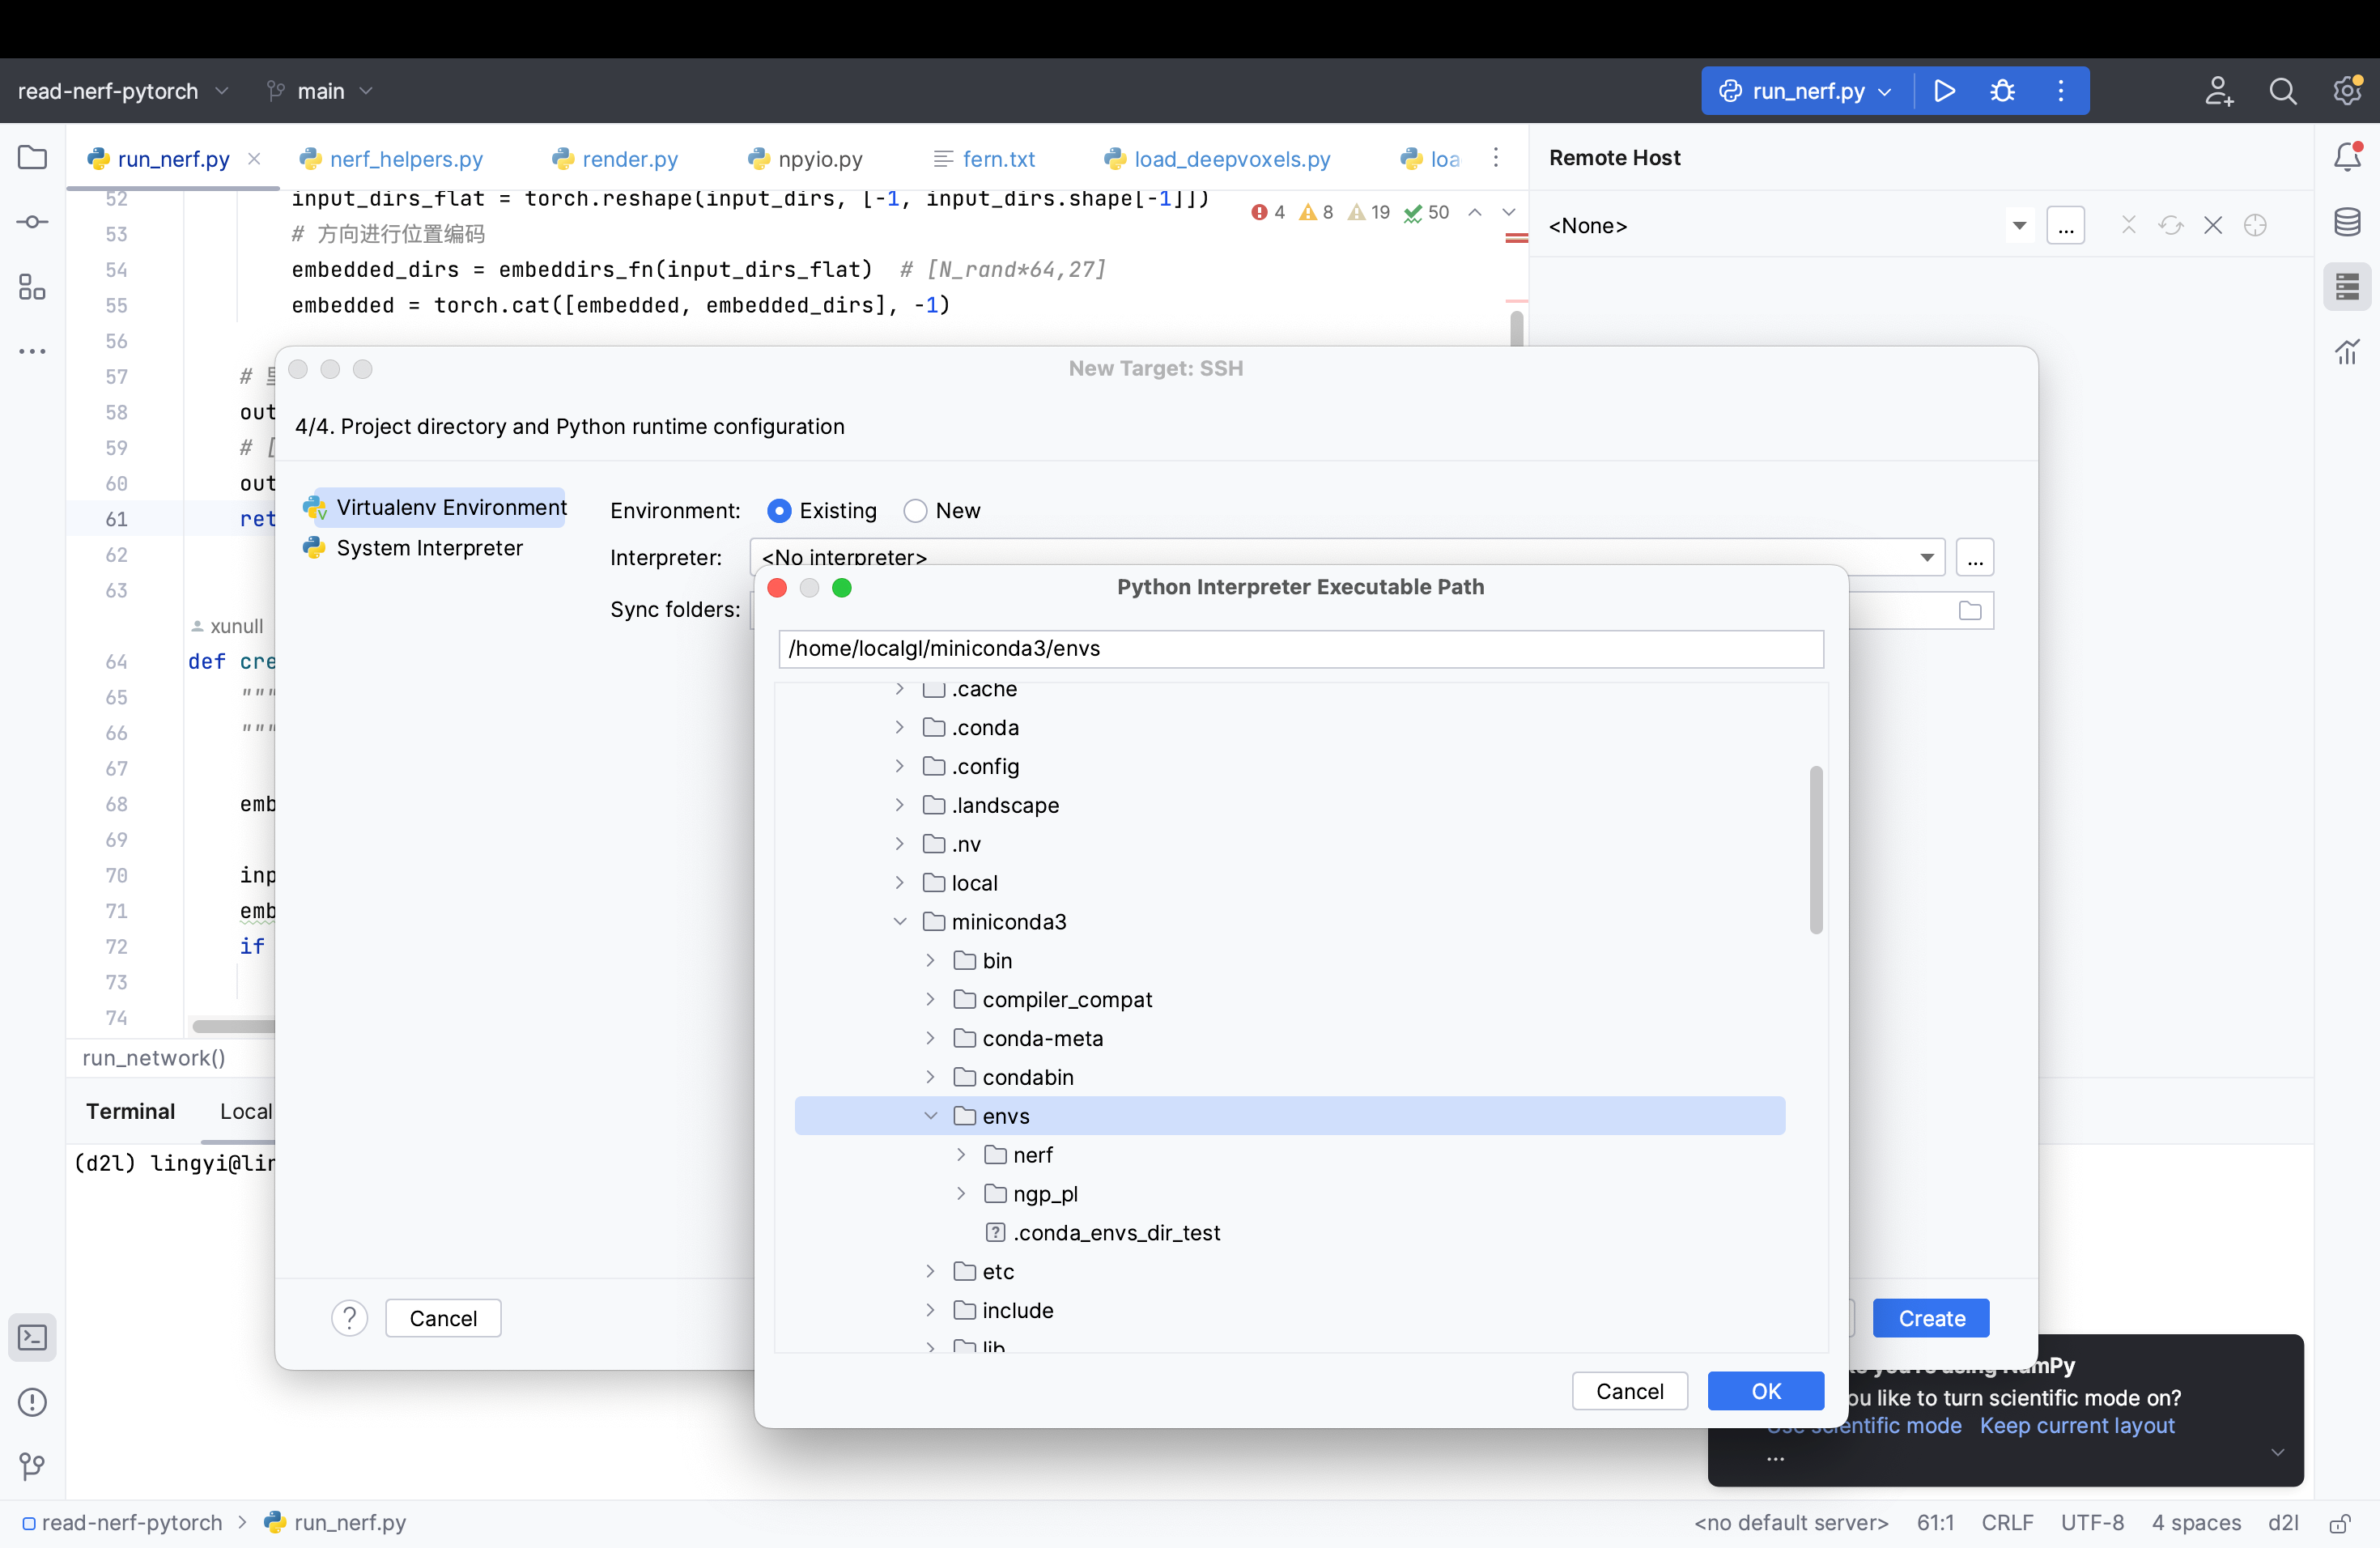Switch to the render.py editor tab
The width and height of the screenshot is (2380, 1548).
tap(629, 159)
